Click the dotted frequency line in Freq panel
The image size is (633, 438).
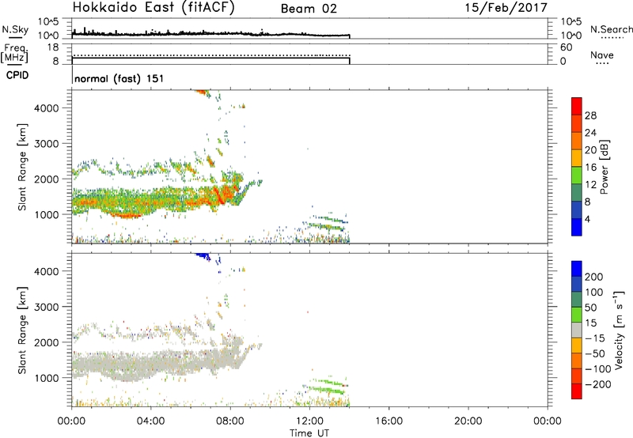(x=210, y=55)
